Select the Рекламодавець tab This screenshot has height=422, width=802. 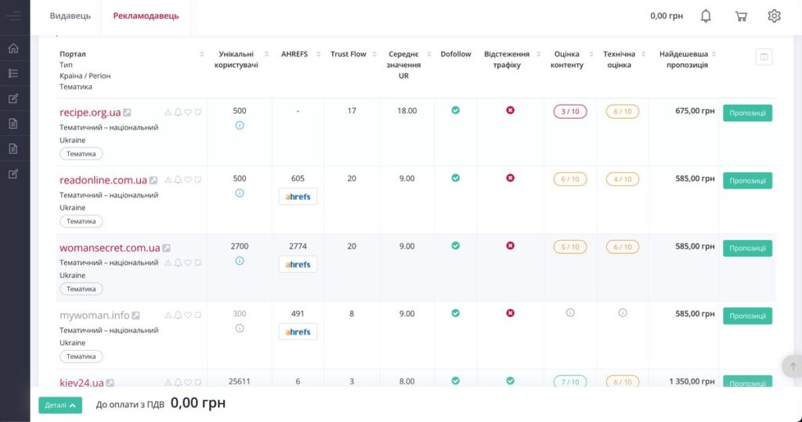click(146, 16)
